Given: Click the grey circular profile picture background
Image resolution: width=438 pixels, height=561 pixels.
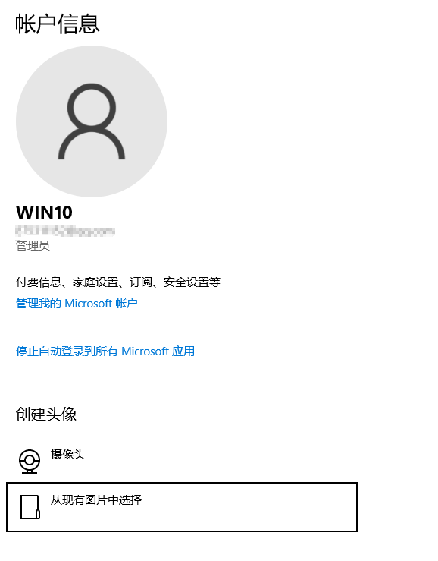Looking at the screenshot, I should coord(92,121).
